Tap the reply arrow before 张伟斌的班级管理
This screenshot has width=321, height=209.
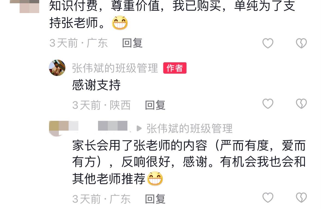tap(139, 128)
